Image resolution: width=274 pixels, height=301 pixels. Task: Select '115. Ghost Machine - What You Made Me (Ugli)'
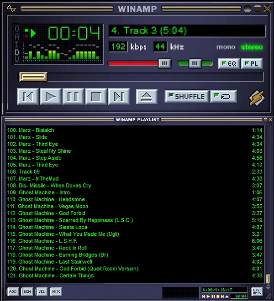coord(135,234)
